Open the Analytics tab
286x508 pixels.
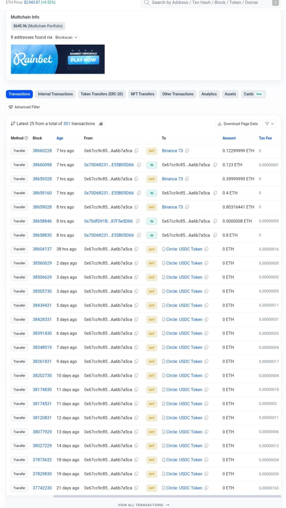209,94
